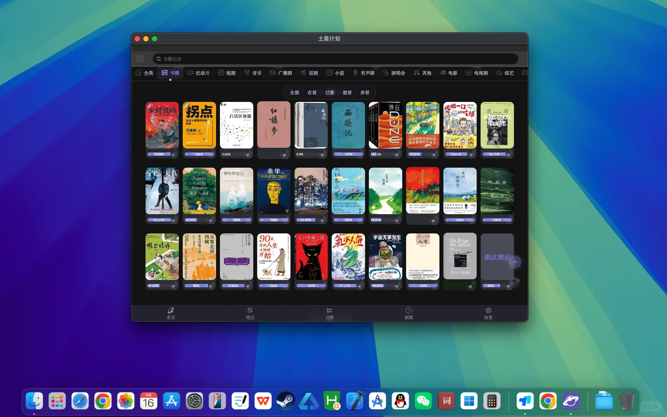Open Launchpad from the Dock
Image resolution: width=667 pixels, height=417 pixels.
pos(57,401)
